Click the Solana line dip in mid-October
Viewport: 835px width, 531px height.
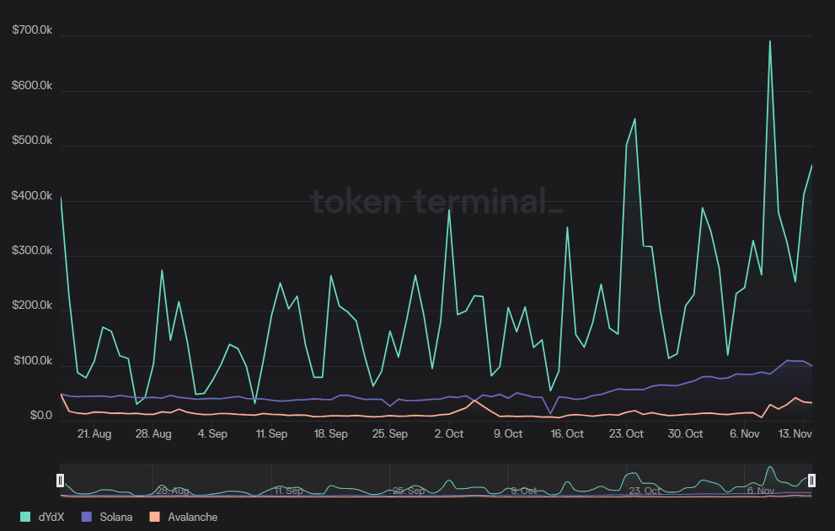tap(550, 413)
